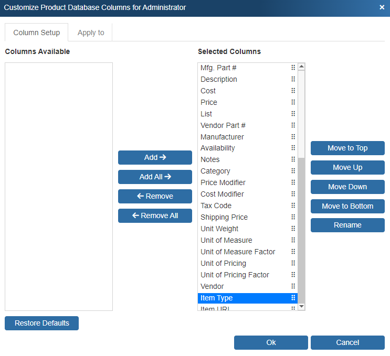Click the grip icon next to Category
Screen dimensions: 390x356
[x=293, y=171]
